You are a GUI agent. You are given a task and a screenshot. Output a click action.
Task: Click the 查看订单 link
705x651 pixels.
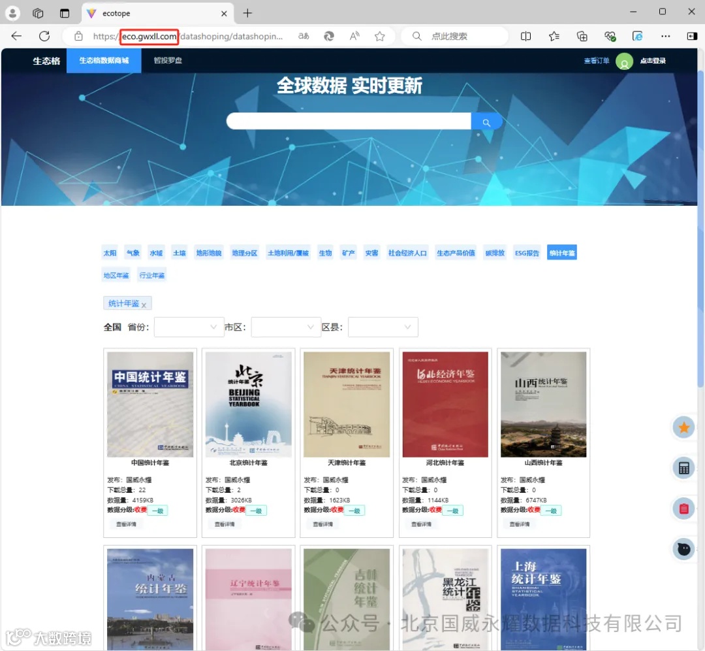[x=597, y=61]
